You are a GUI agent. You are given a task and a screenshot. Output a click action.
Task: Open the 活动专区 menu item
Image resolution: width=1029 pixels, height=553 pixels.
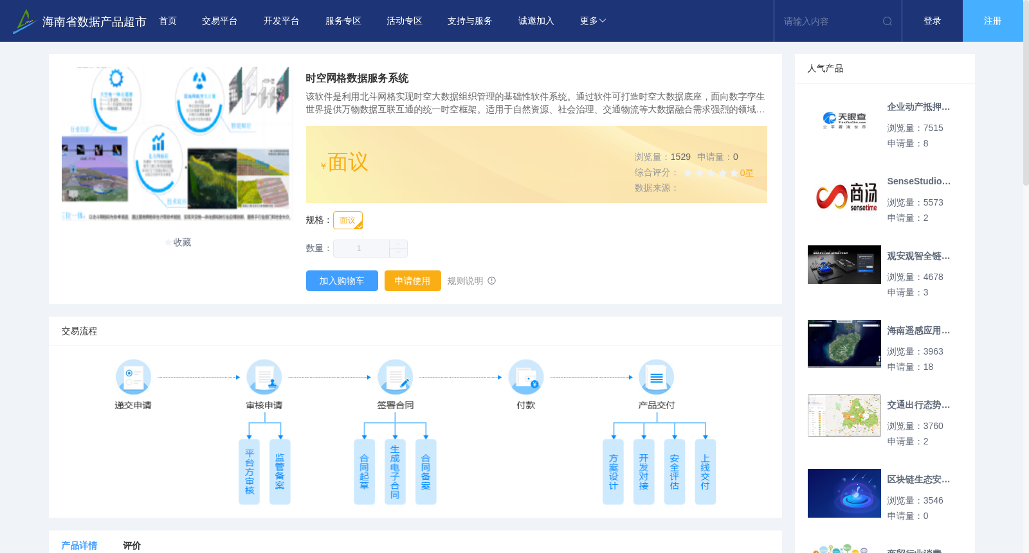pyautogui.click(x=405, y=21)
